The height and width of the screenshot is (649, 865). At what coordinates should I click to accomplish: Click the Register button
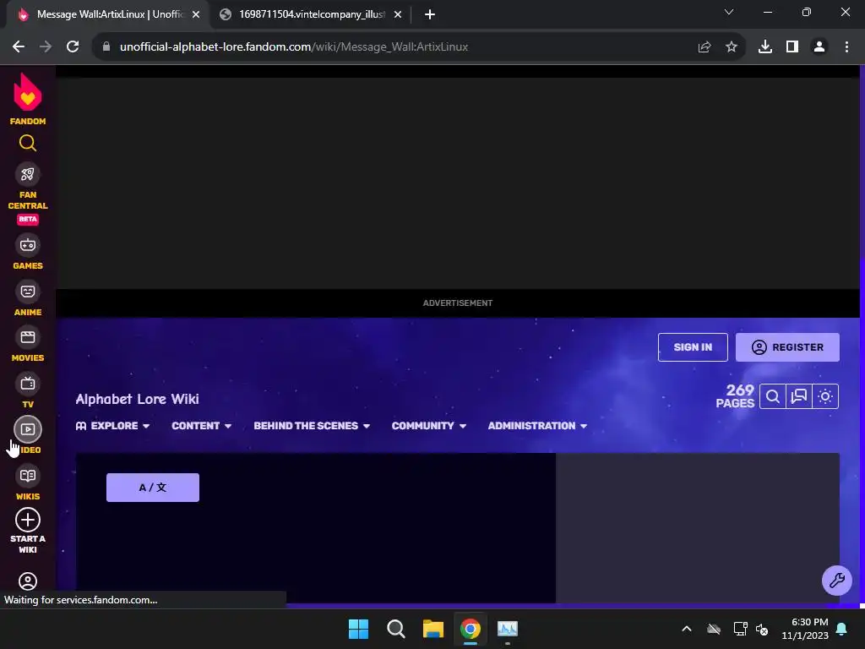click(x=788, y=347)
